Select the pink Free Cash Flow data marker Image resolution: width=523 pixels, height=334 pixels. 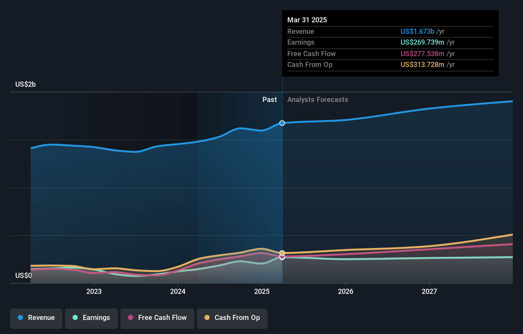(282, 257)
